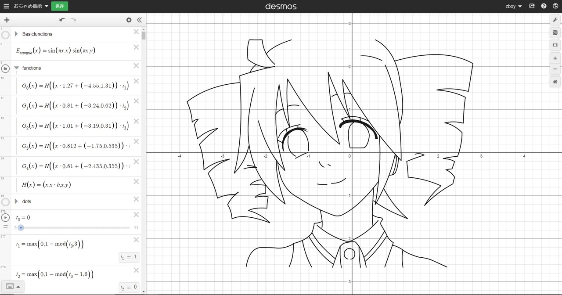Delete the G2(x) expression
The width and height of the screenshot is (562, 295).
tap(136, 121)
